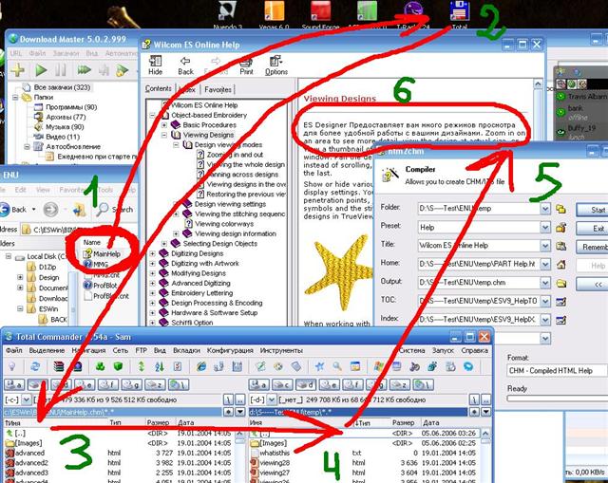Select the ProfBlot help file in the Explorer list
Image resolution: width=608 pixels, height=483 pixels.
(x=101, y=286)
